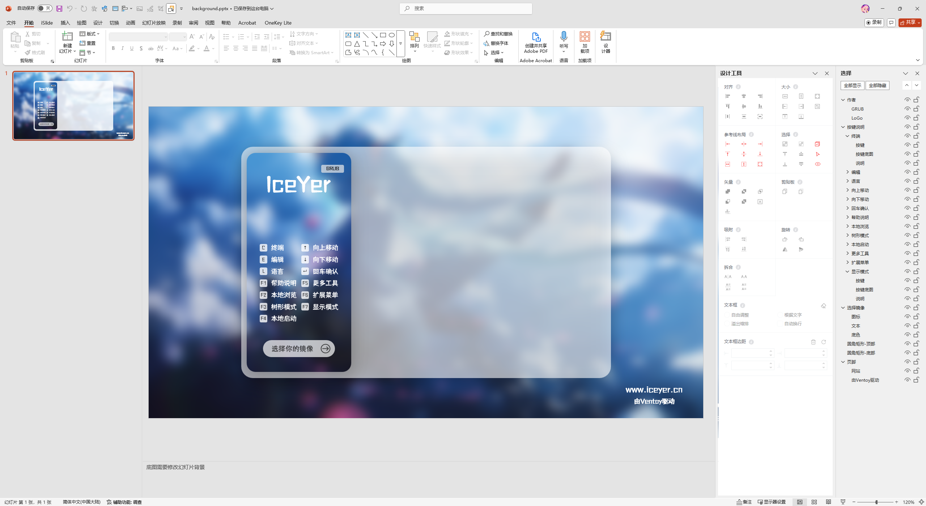Click the Underline formatting button

click(132, 48)
